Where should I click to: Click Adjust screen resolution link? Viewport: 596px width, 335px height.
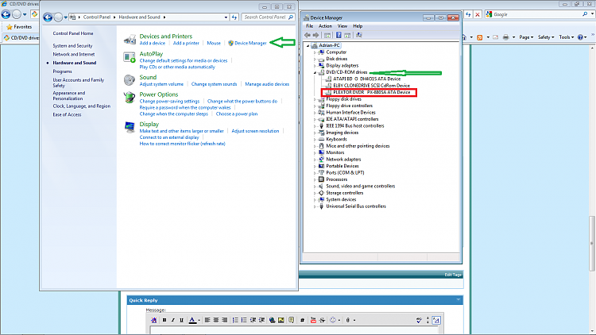click(x=255, y=131)
